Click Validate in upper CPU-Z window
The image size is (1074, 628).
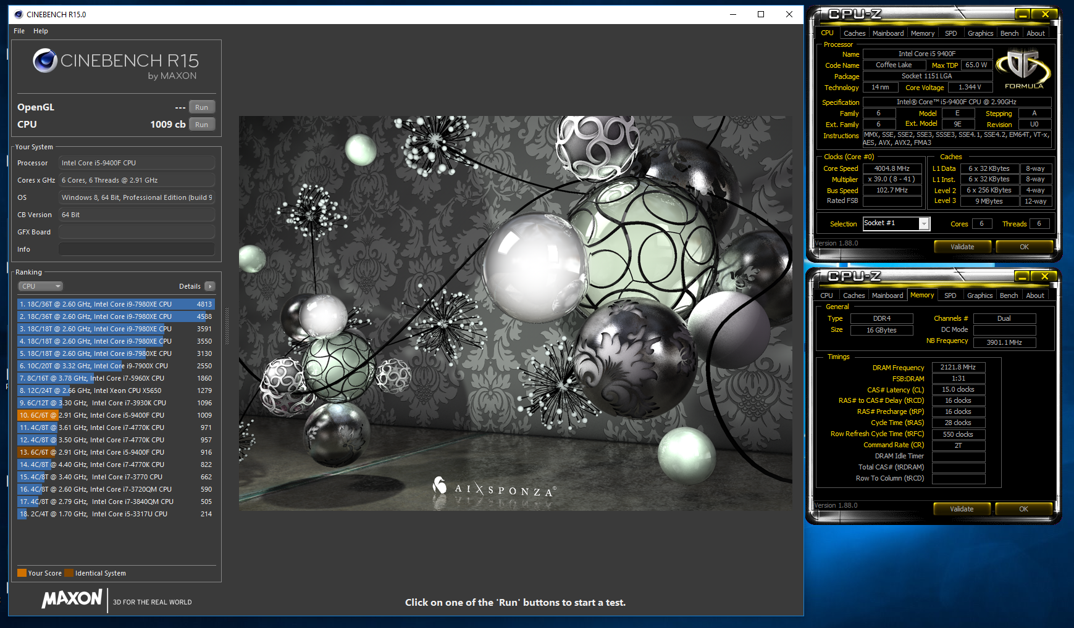coord(962,247)
